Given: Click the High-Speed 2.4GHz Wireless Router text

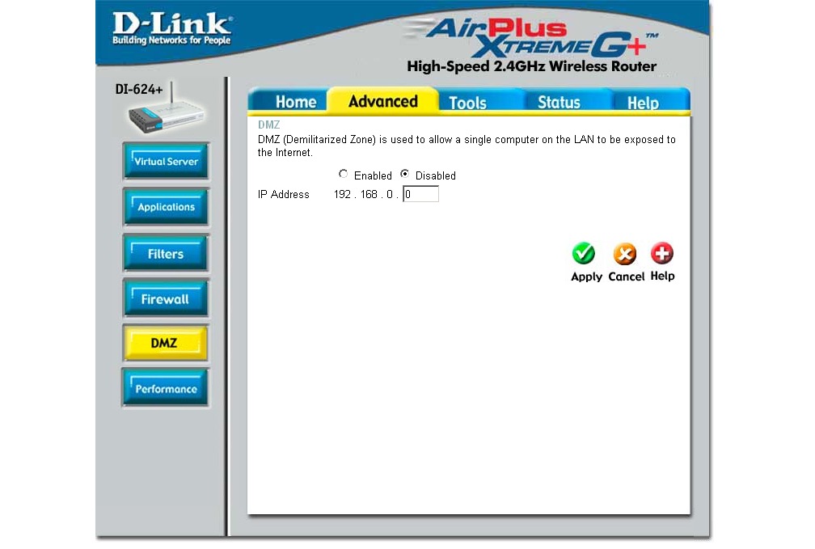Looking at the screenshot, I should click(532, 66).
